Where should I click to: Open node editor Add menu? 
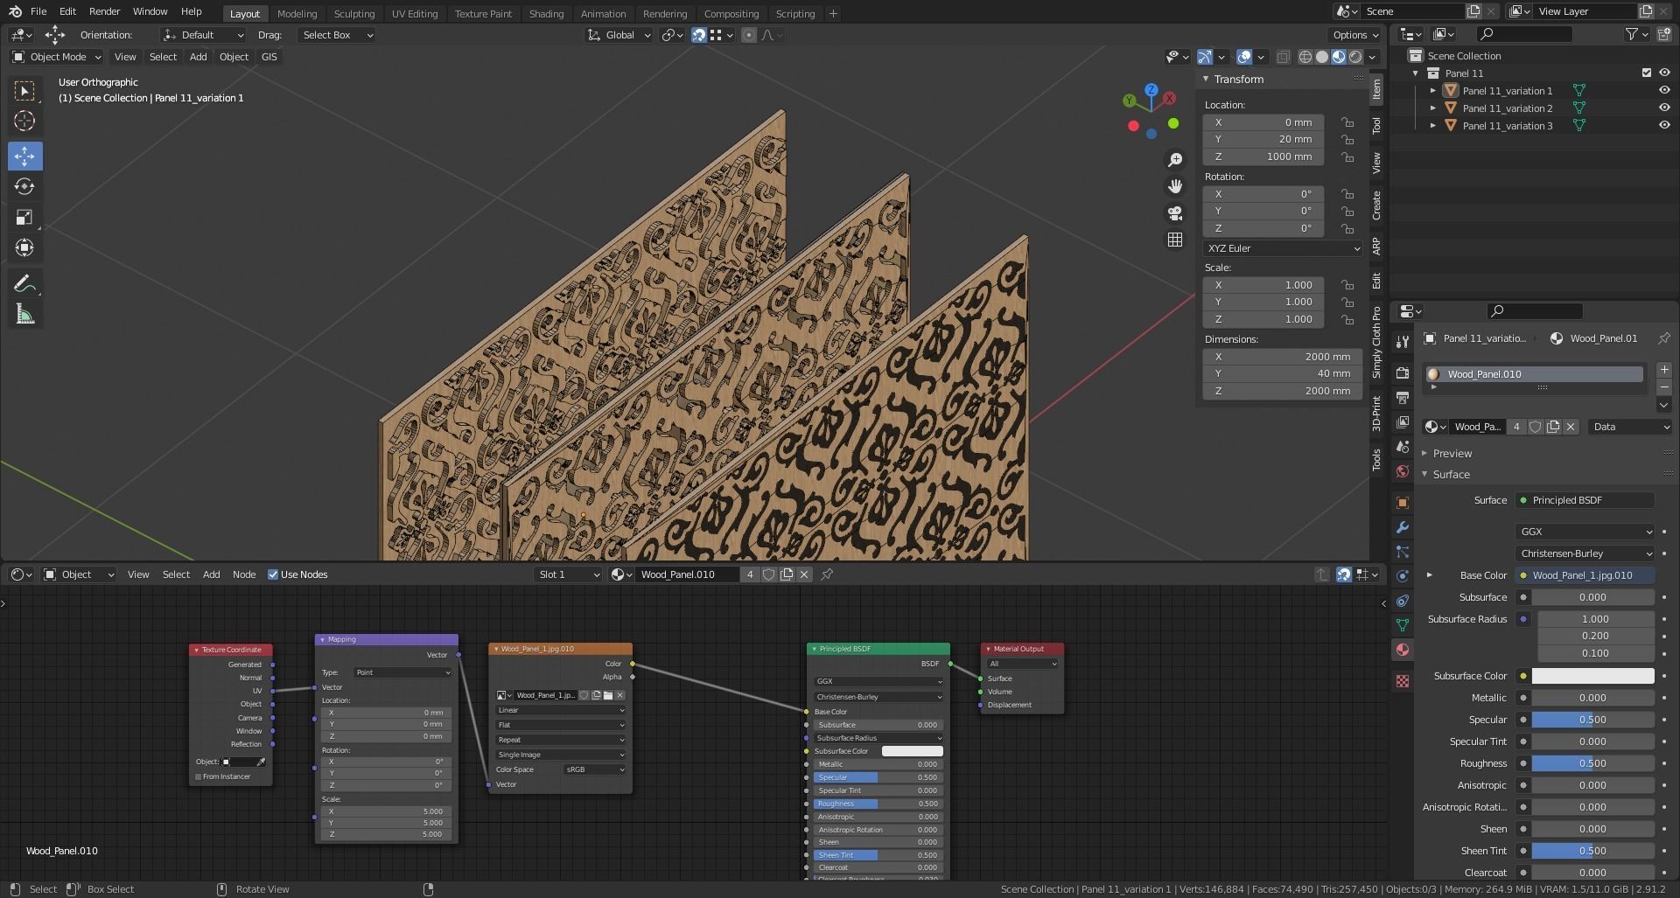pos(212,574)
